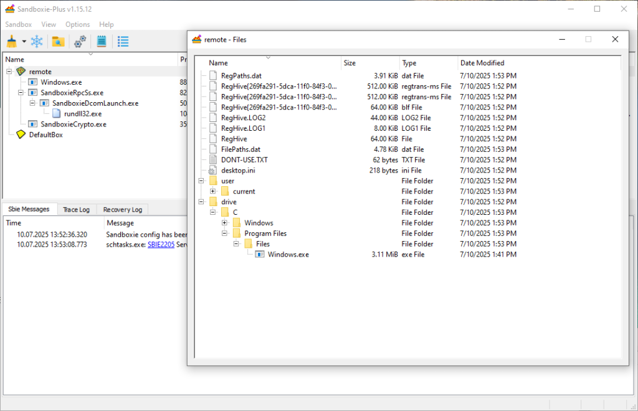Collapse the remote sandbox tree node
The image size is (638, 411).
9,72
